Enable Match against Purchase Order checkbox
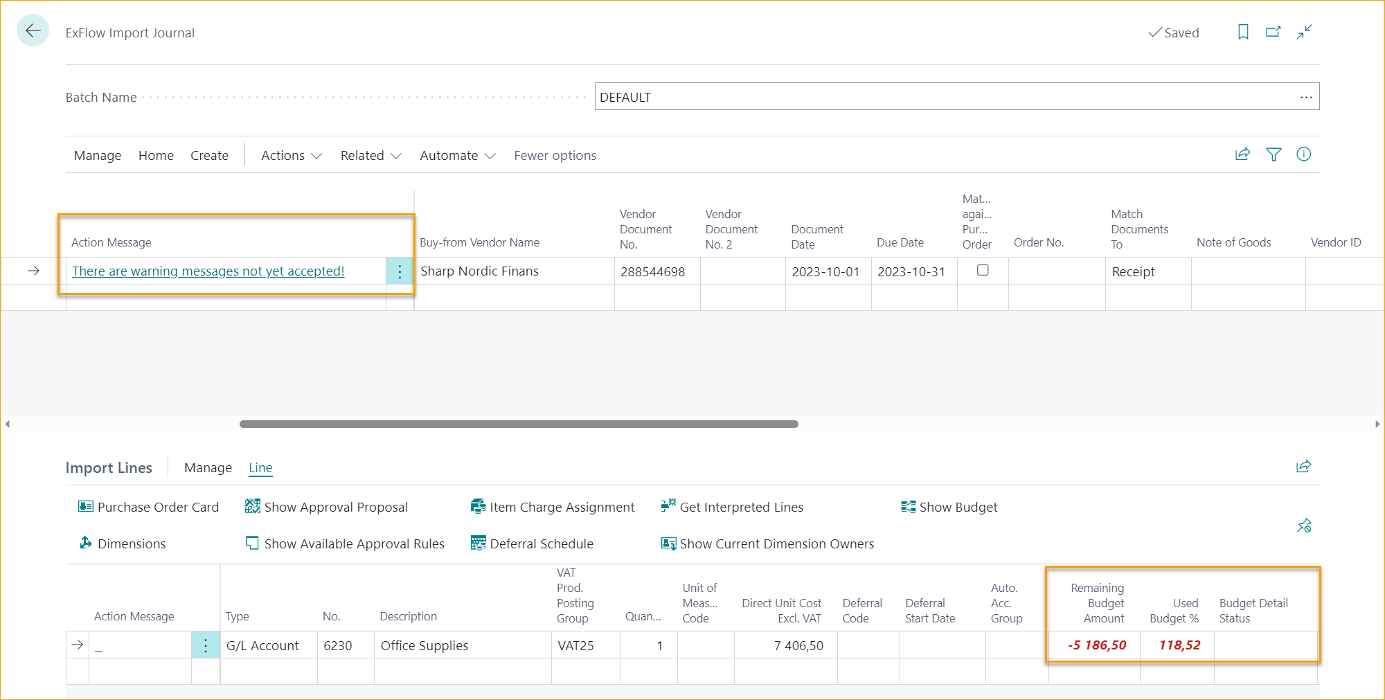 [983, 270]
